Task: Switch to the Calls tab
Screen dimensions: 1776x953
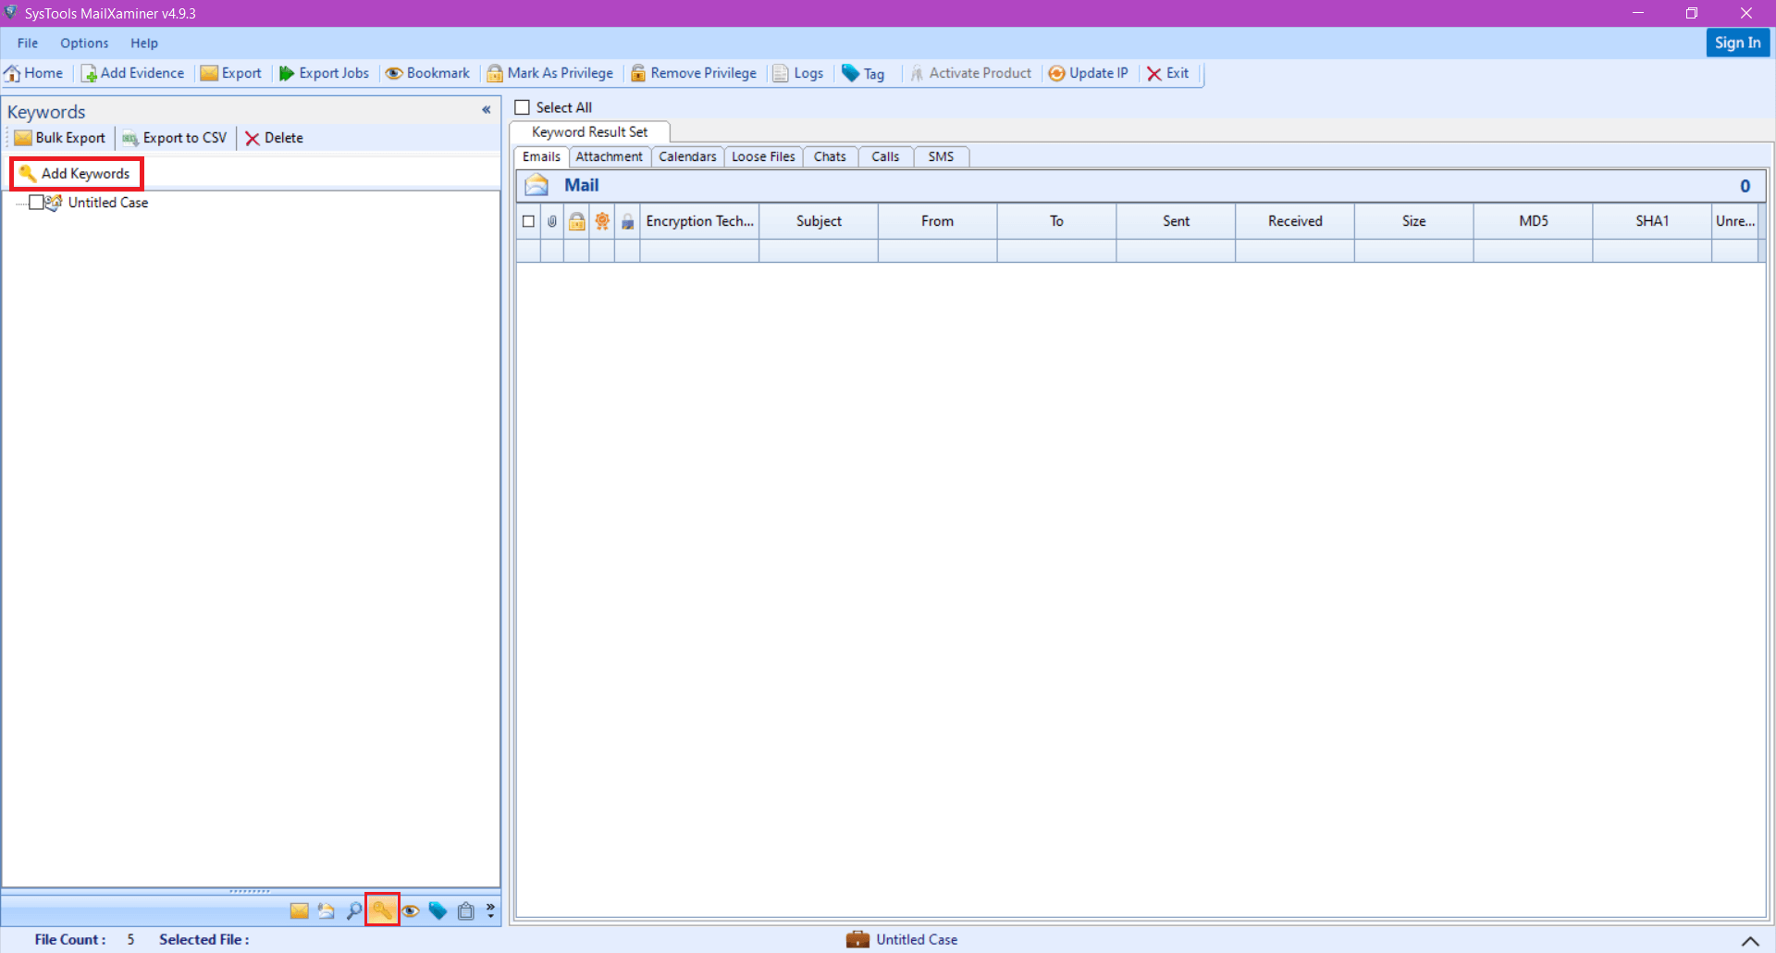Action: [885, 156]
